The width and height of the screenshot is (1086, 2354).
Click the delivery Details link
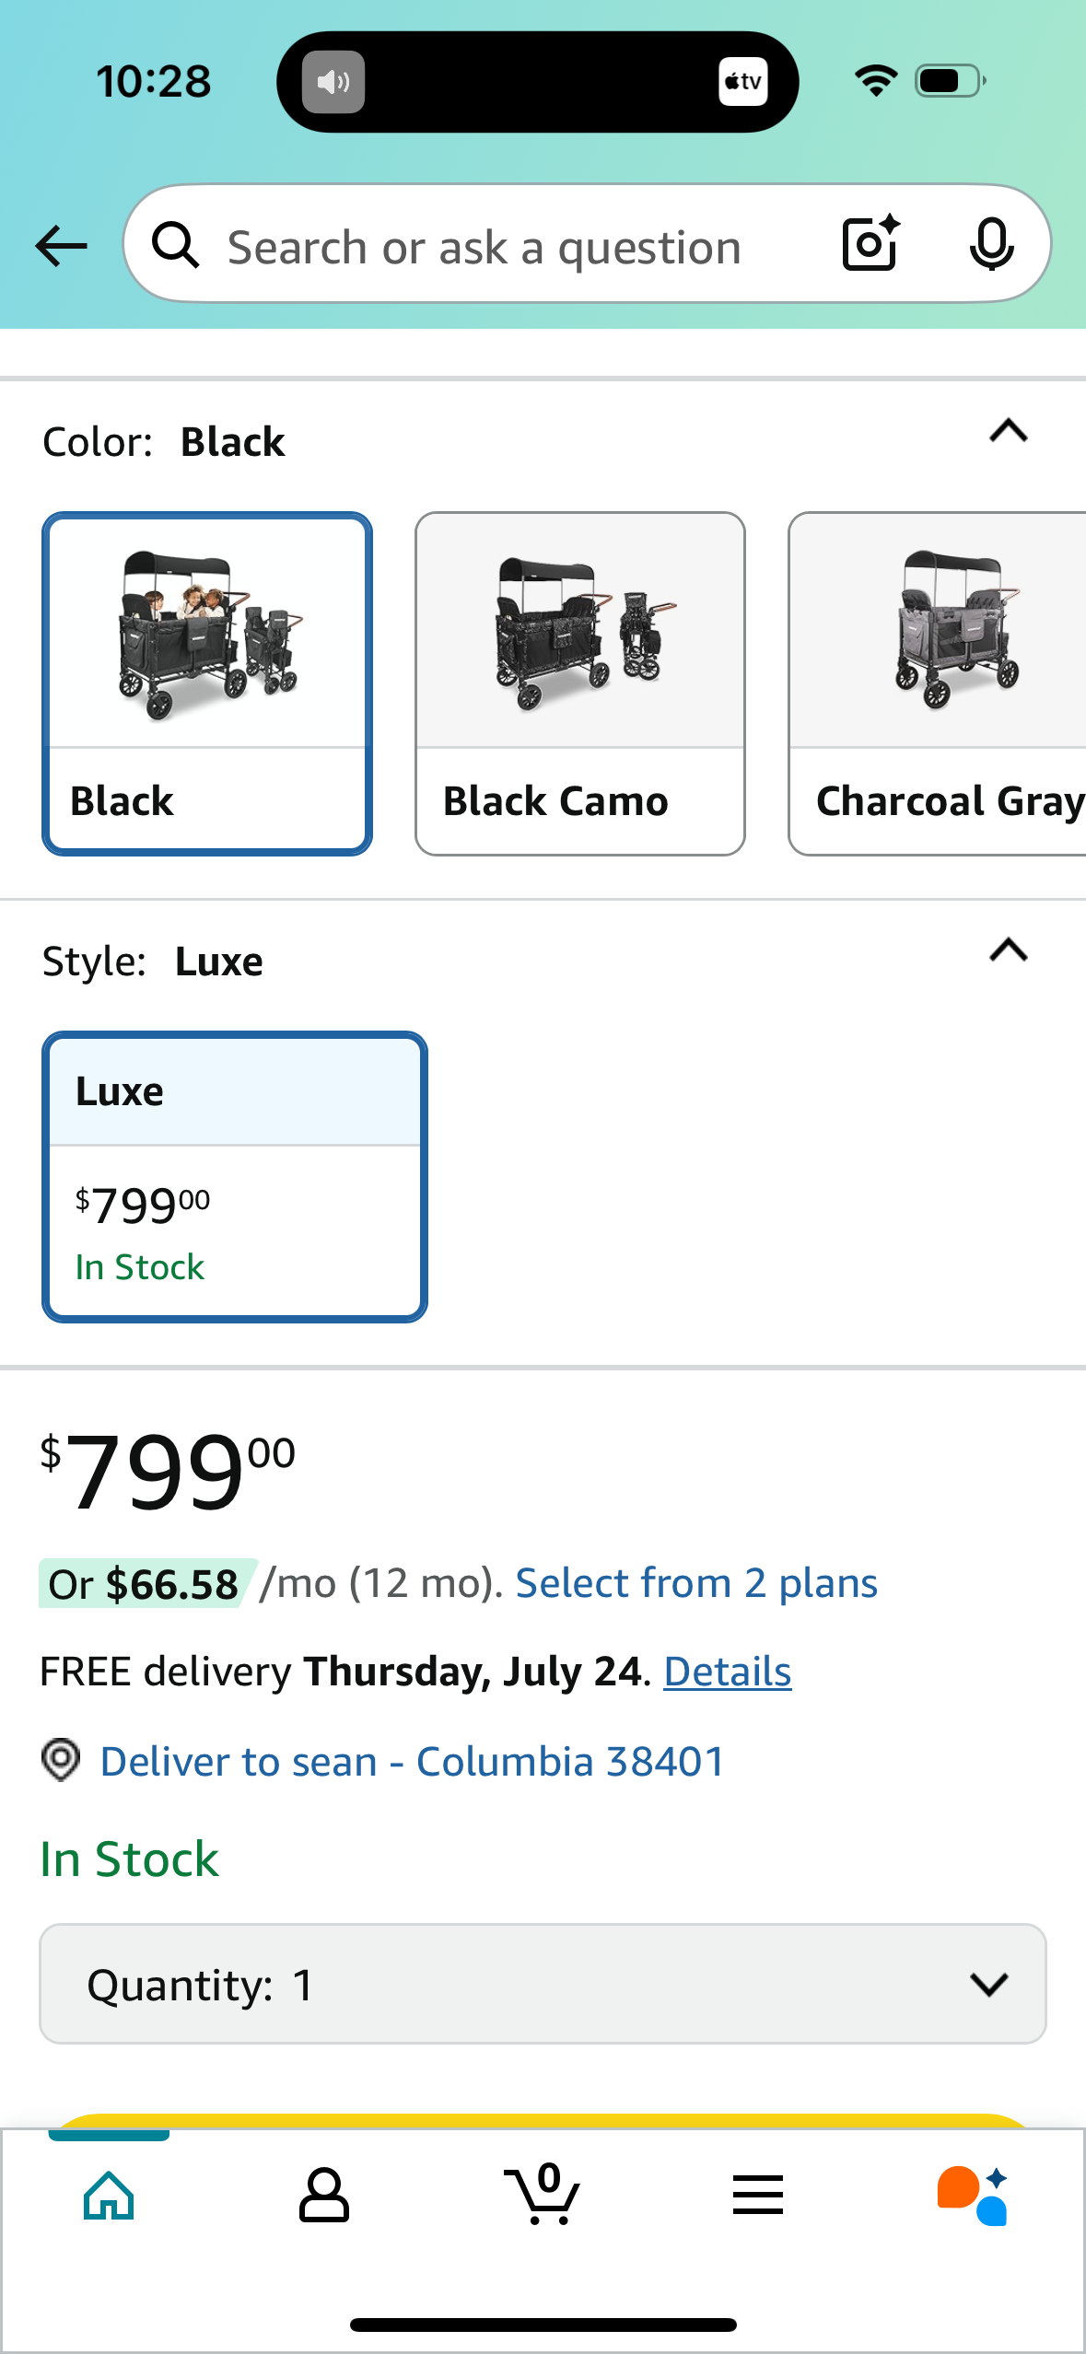(727, 1672)
